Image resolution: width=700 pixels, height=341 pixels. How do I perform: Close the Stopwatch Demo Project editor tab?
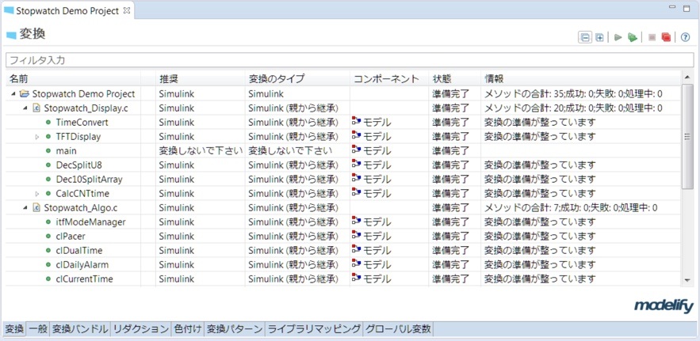tap(126, 10)
